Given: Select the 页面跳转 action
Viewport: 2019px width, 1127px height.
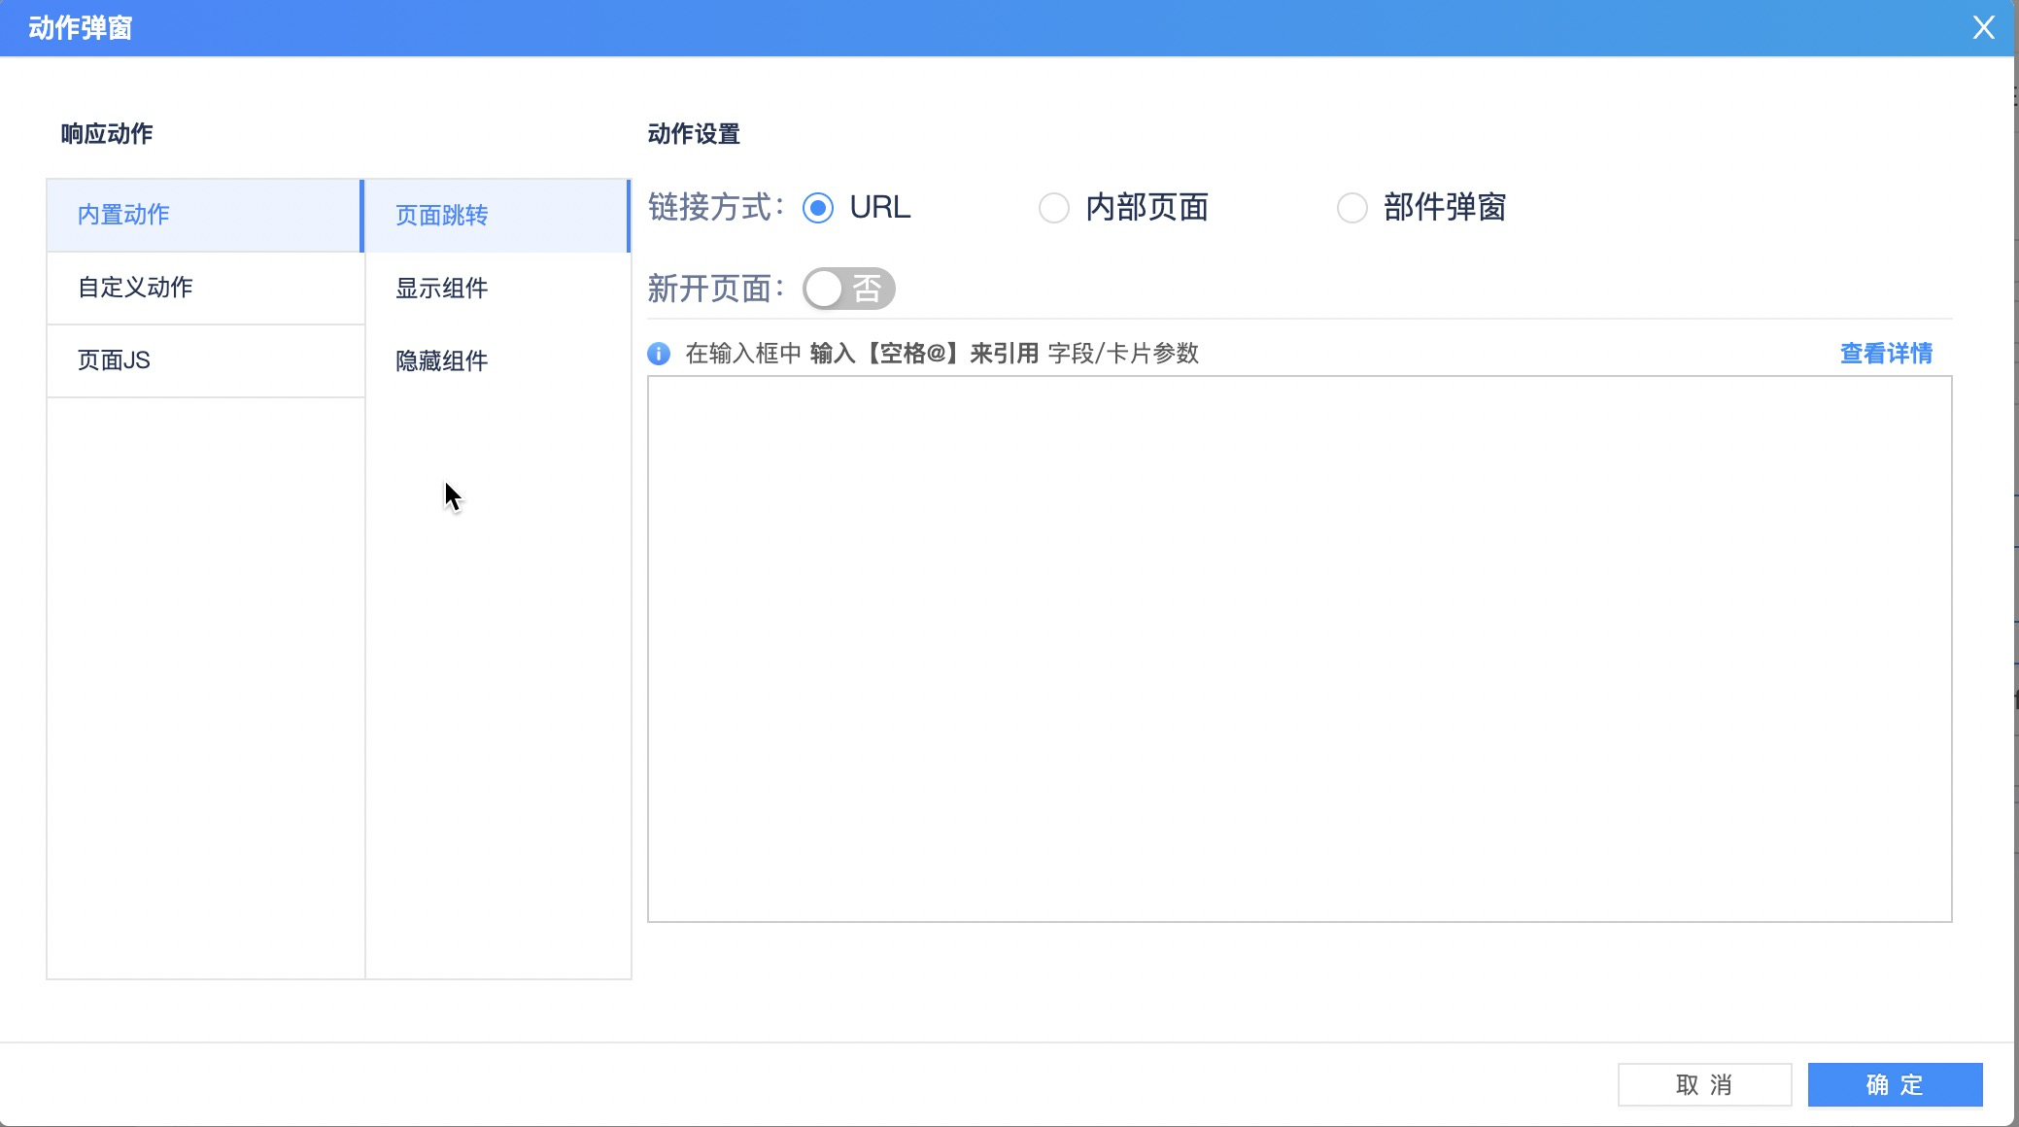Looking at the screenshot, I should (x=497, y=216).
